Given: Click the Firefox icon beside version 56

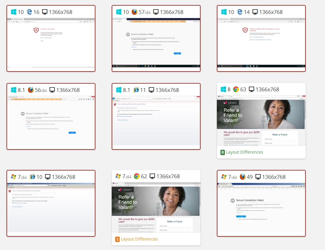Looking at the screenshot, I should click(31, 90).
